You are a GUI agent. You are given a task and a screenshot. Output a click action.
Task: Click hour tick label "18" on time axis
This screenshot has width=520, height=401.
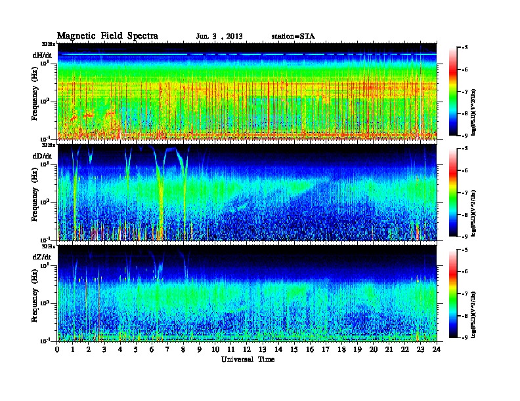click(x=341, y=349)
